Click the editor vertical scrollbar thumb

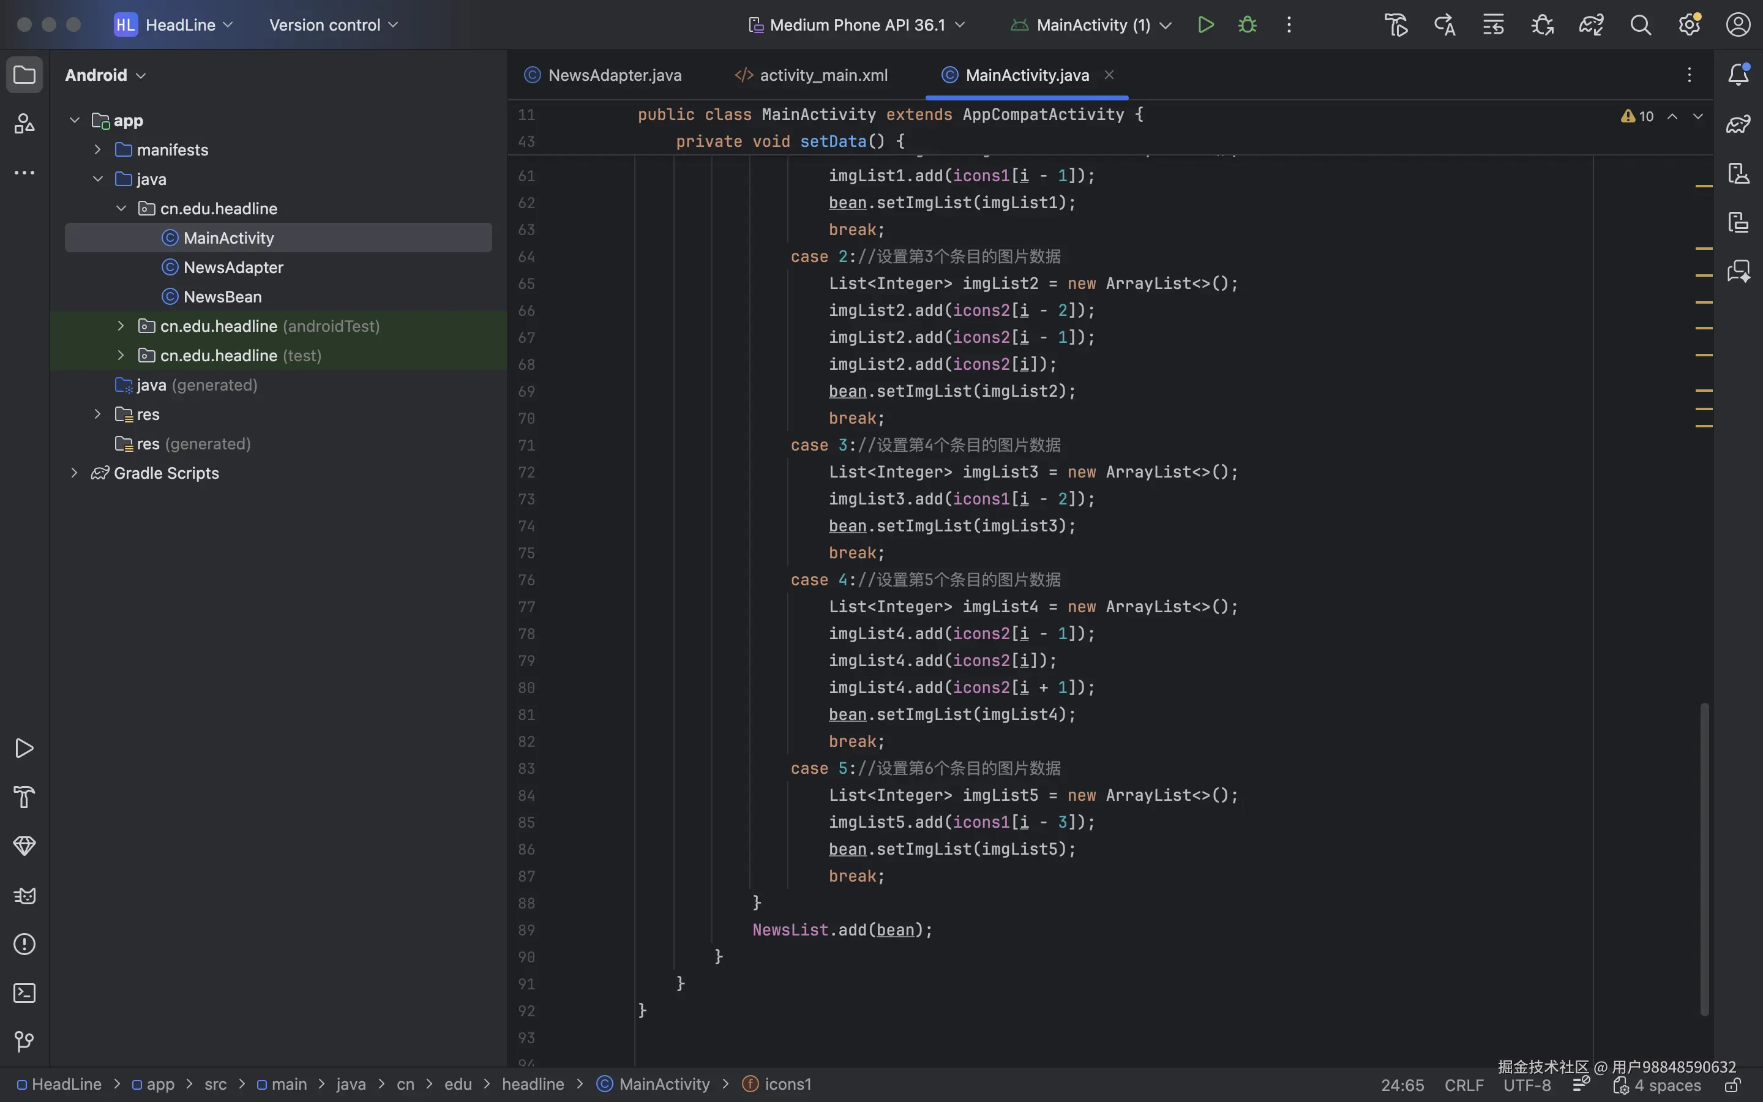click(1704, 860)
